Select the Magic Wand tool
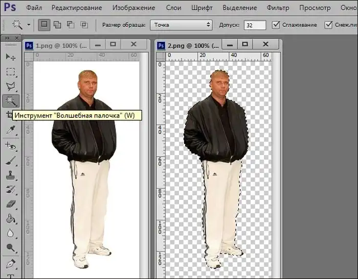The width and height of the screenshot is (358, 279). (x=10, y=100)
